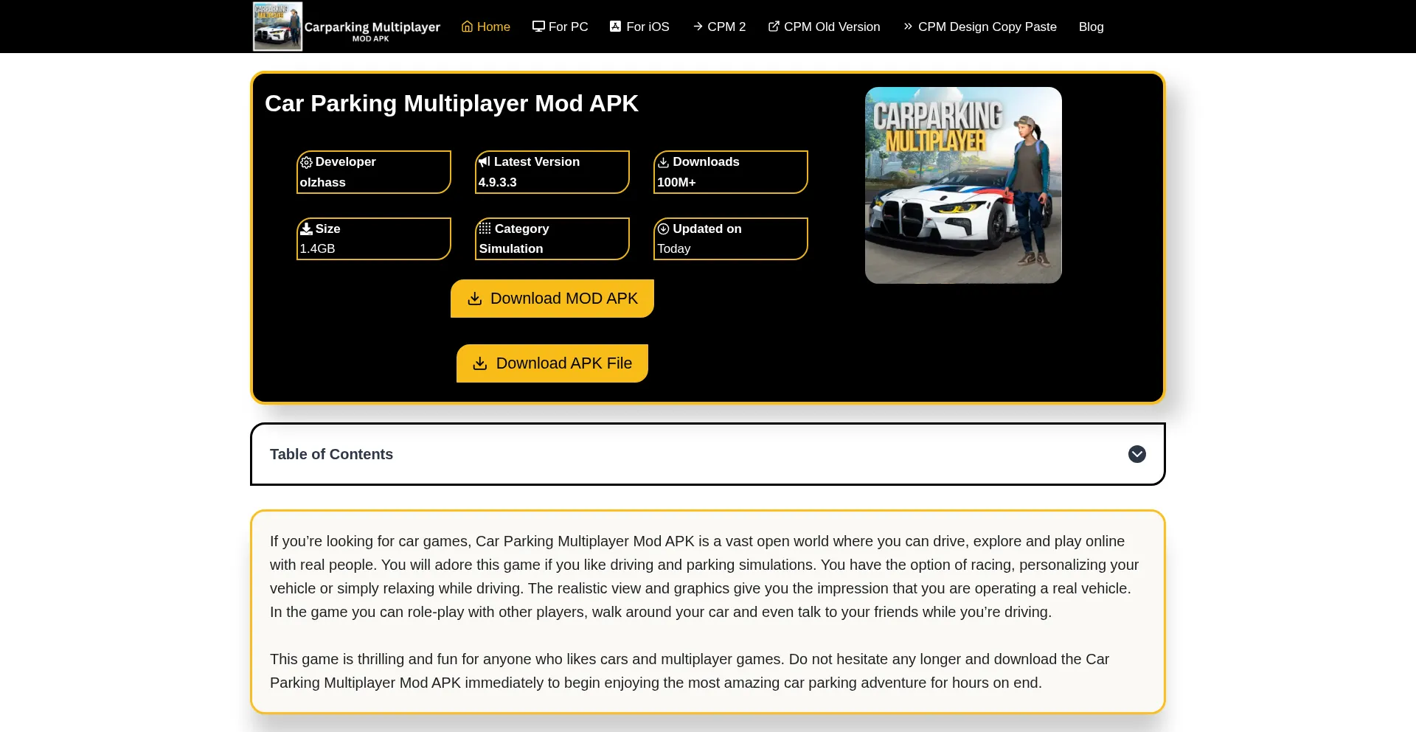The image size is (1416, 732).
Task: Click the 1.4GB size value
Action: click(317, 249)
